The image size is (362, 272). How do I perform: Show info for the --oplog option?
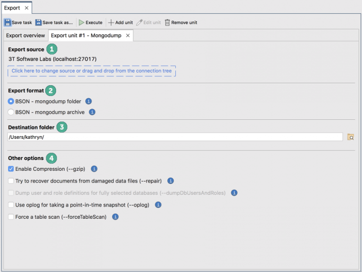(158, 205)
